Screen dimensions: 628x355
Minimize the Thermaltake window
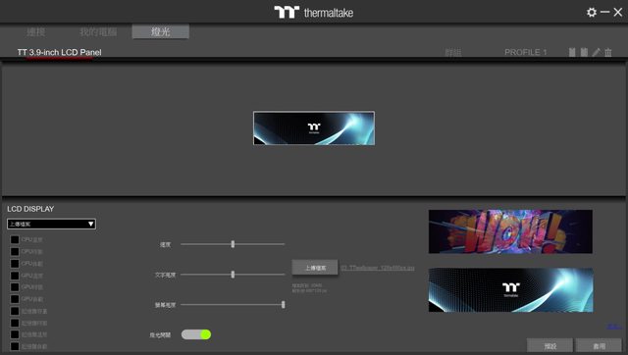click(x=604, y=13)
